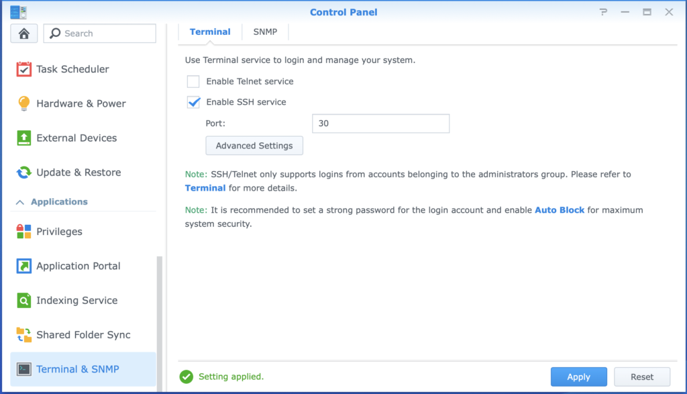Image resolution: width=687 pixels, height=394 pixels.
Task: Open the Terminal help link
Action: (205, 188)
